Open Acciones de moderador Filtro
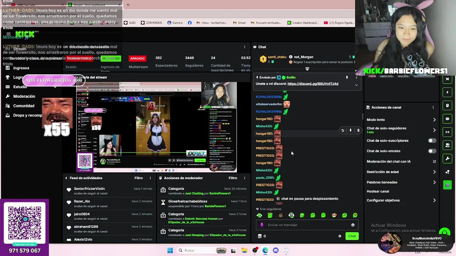Image resolution: width=456 pixels, height=256 pixels. click(x=233, y=178)
